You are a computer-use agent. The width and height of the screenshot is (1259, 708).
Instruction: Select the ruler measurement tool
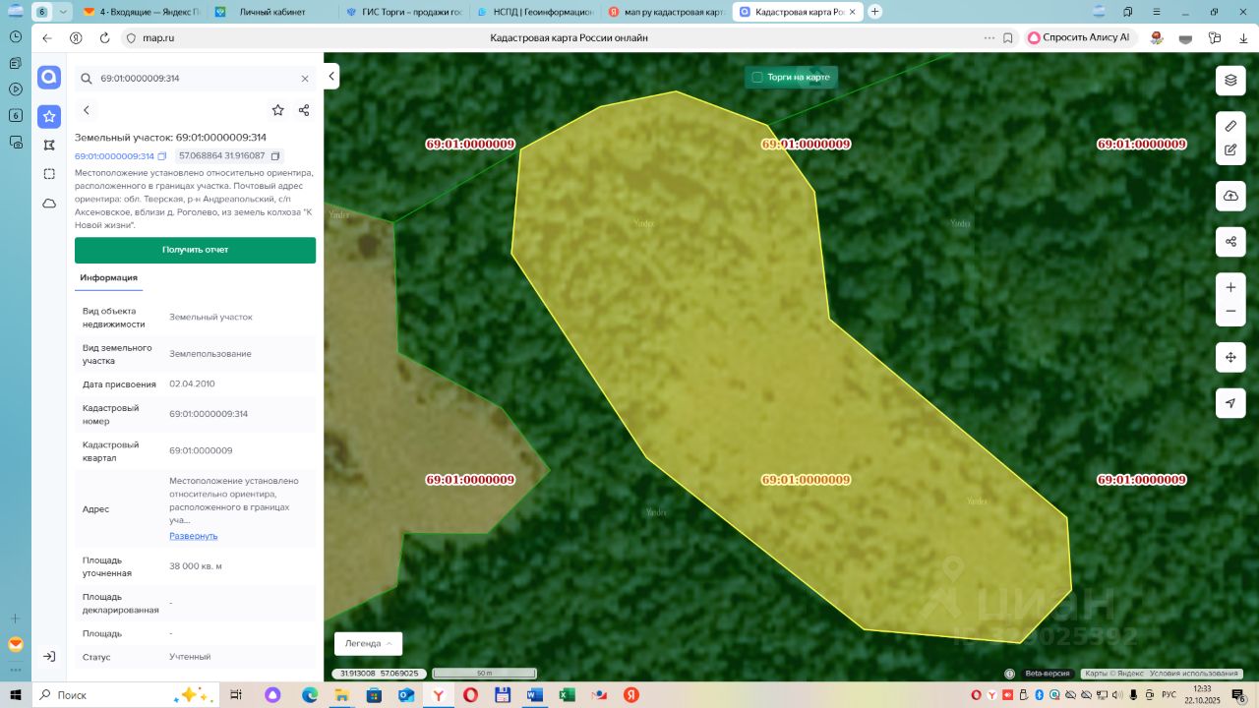[1230, 126]
